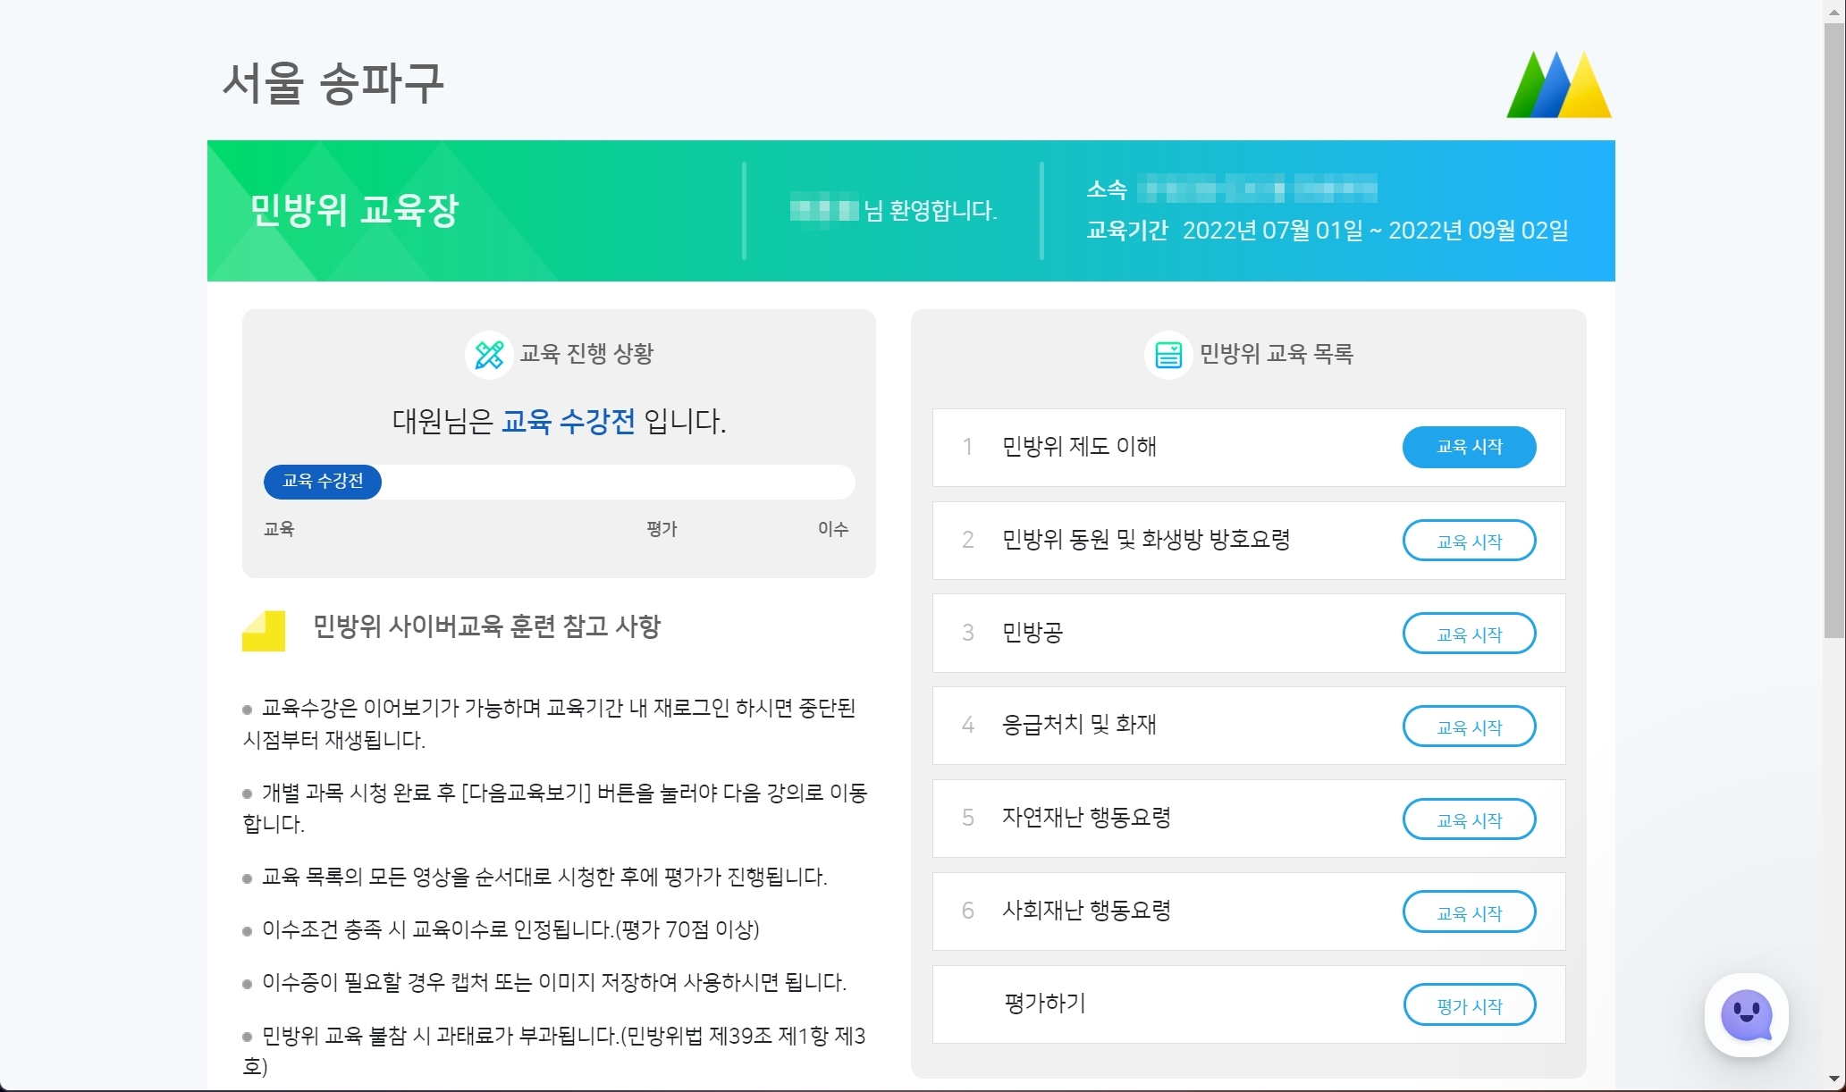The height and width of the screenshot is (1092, 1846).
Task: Click the 교육 수강전 progress bar indicator
Action: click(x=323, y=482)
